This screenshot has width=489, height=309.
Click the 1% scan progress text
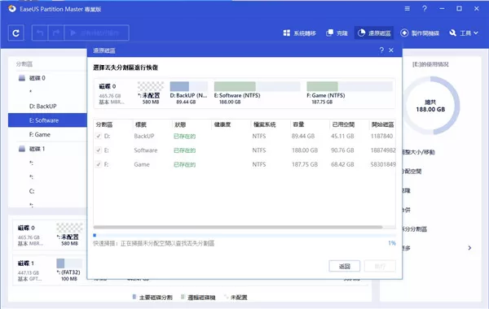click(x=392, y=243)
